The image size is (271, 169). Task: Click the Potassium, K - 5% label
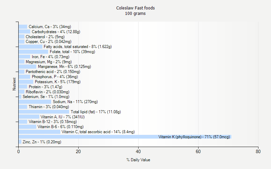point(58,82)
